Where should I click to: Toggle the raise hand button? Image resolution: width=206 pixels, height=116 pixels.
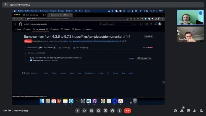coord(112,111)
